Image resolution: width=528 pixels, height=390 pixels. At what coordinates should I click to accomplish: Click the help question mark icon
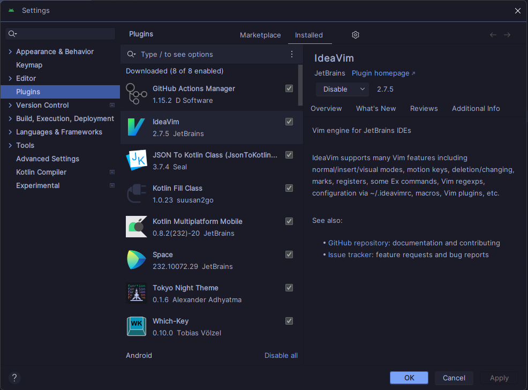tap(14, 378)
